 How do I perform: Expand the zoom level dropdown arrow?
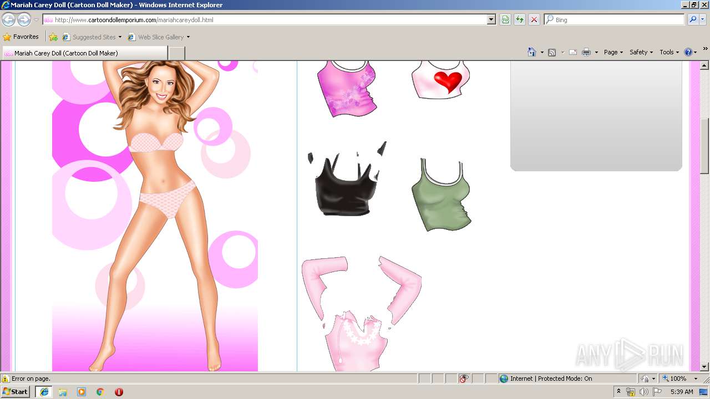[x=696, y=378]
